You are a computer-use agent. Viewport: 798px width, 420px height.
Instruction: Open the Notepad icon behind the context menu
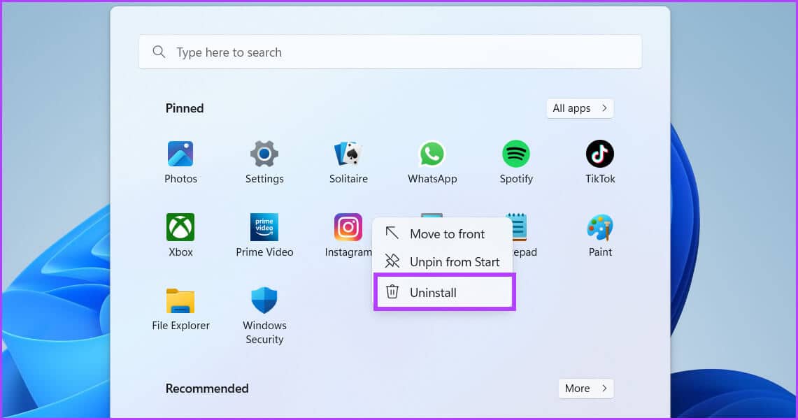point(520,227)
